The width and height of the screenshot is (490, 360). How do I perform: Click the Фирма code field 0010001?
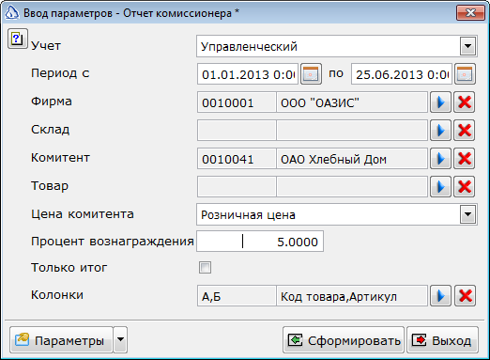pyautogui.click(x=237, y=102)
